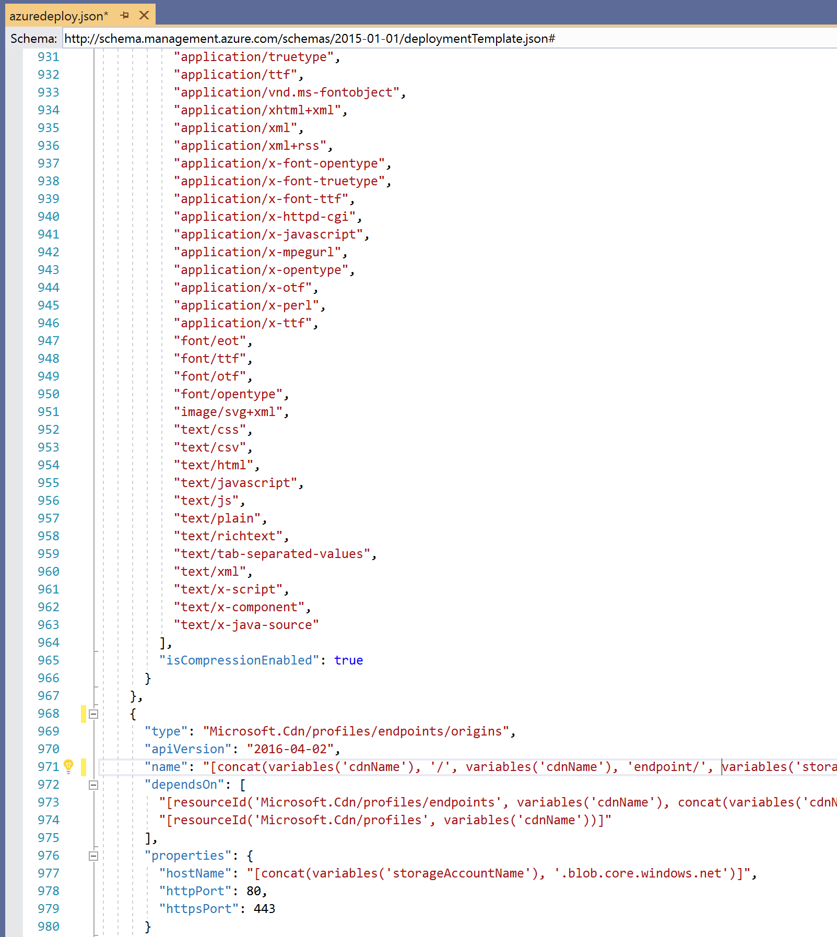Click line number 950 in the margin

pos(48,394)
